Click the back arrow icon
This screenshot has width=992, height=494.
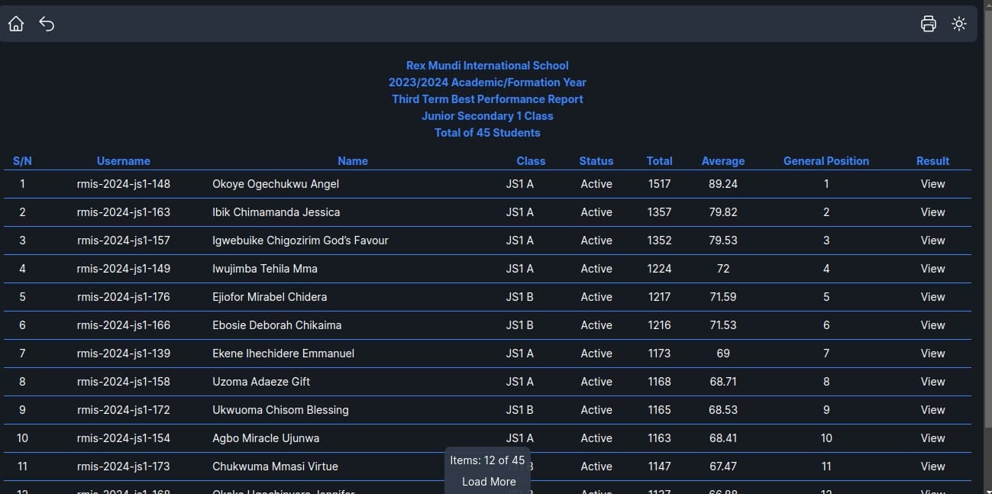point(47,24)
